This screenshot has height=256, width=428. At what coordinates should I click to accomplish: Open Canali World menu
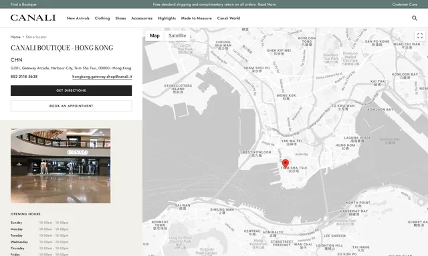pyautogui.click(x=229, y=18)
